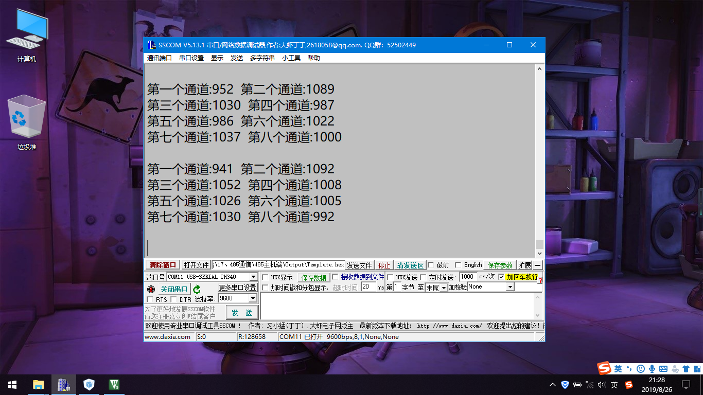Refresh COM ports with the green circular arrow

point(196,289)
